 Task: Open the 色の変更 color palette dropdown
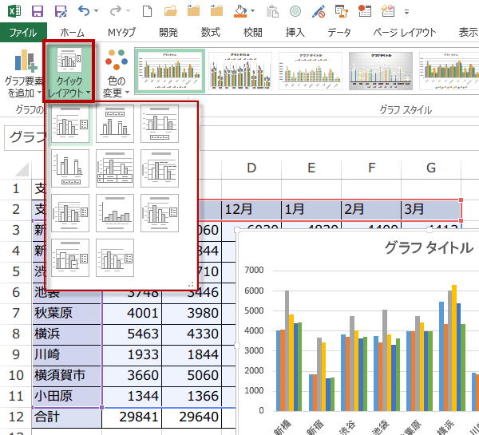point(116,73)
